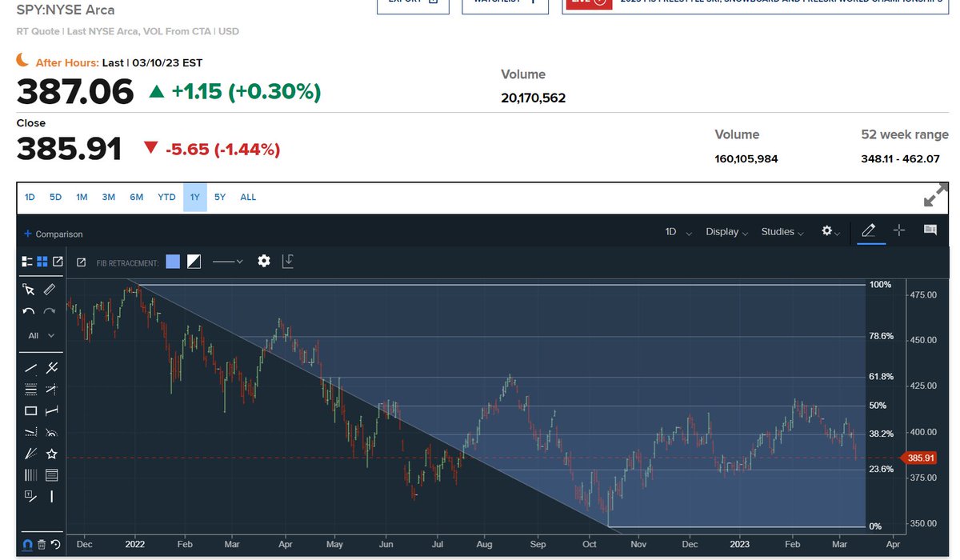Click the 78.6% Fibonacci level label

[881, 336]
